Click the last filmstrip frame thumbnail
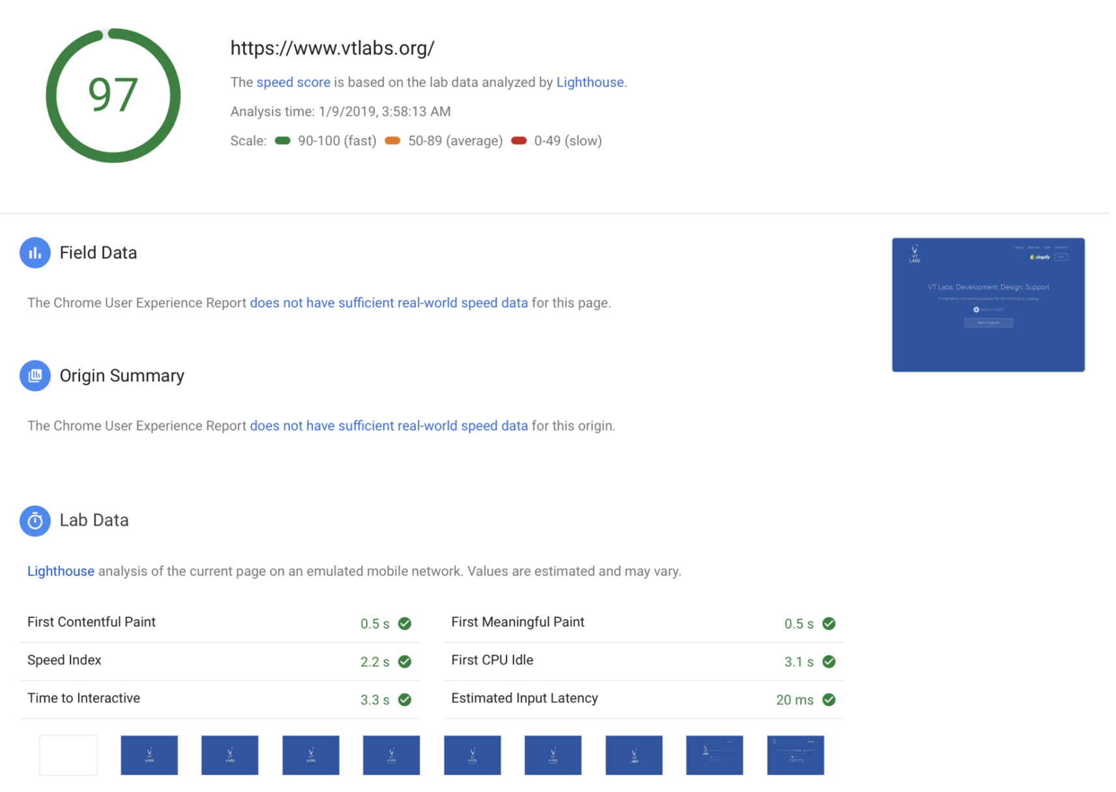The width and height of the screenshot is (1116, 792). (795, 755)
